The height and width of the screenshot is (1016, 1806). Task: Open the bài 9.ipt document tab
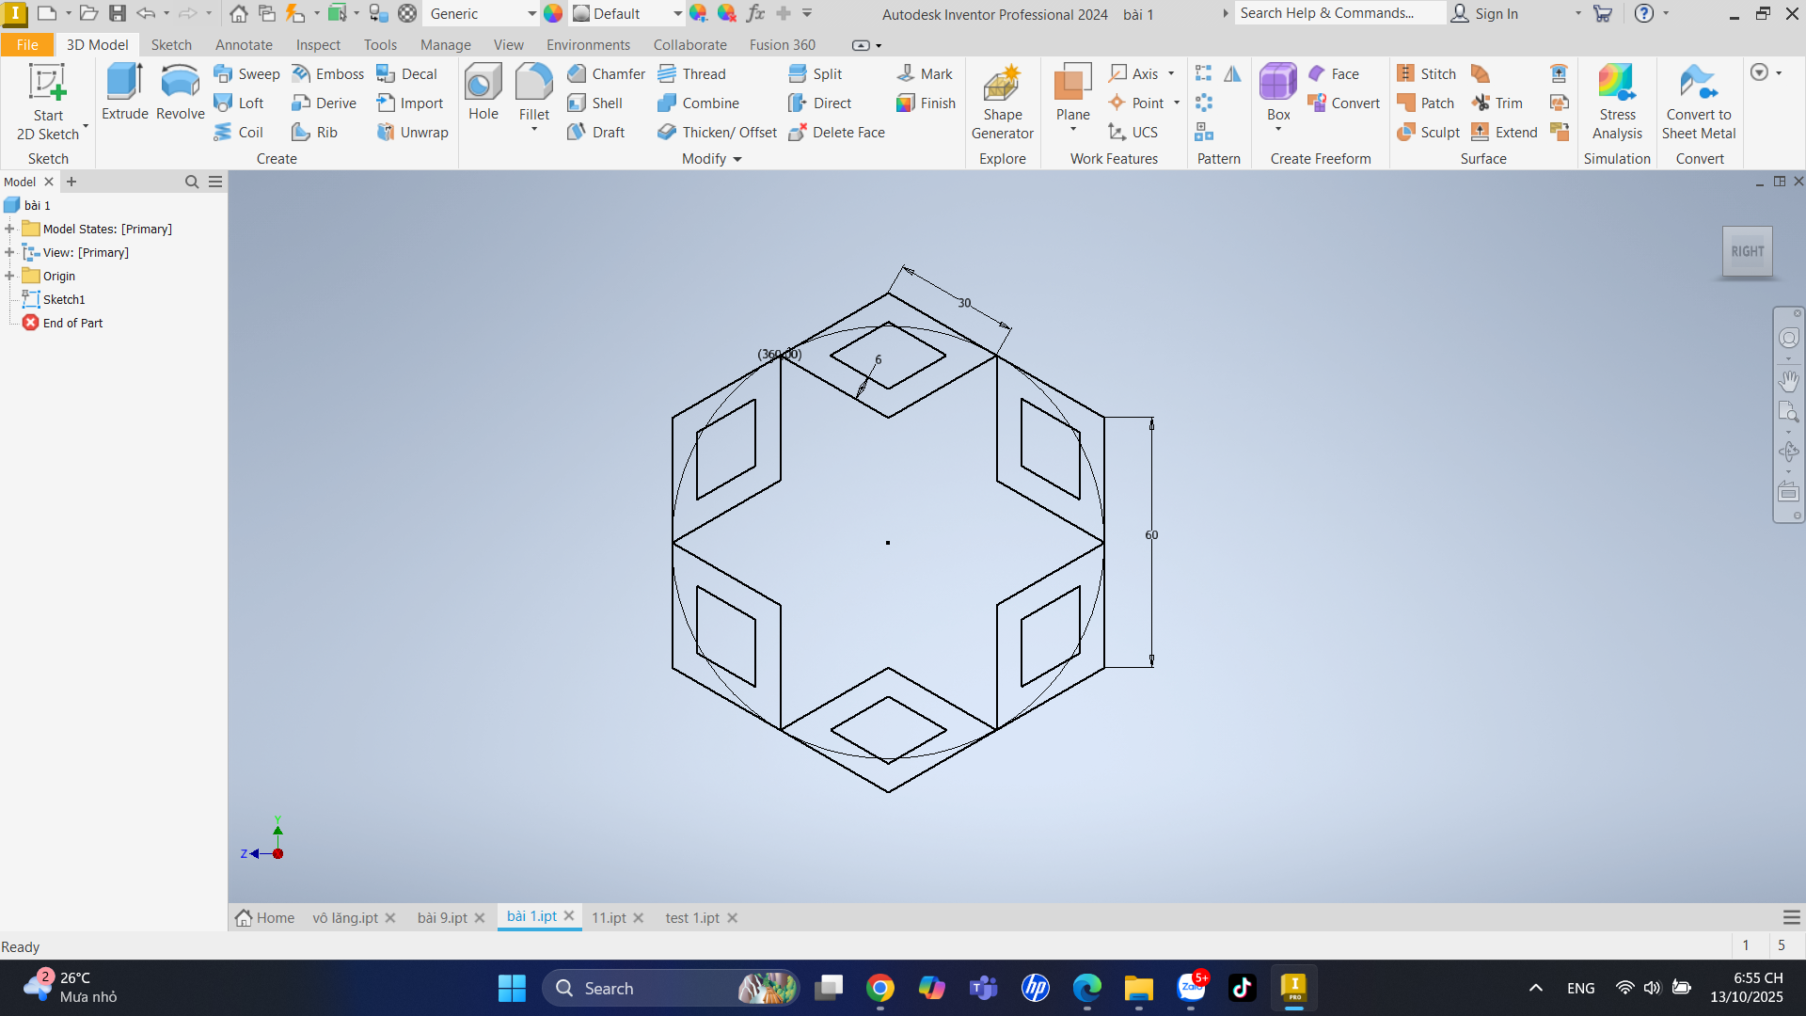(442, 918)
